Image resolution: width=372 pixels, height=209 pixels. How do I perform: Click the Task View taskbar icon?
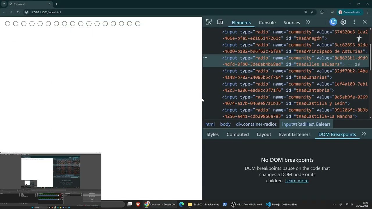click(130, 204)
